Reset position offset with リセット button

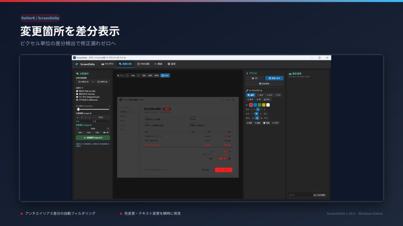[x=101, y=117]
